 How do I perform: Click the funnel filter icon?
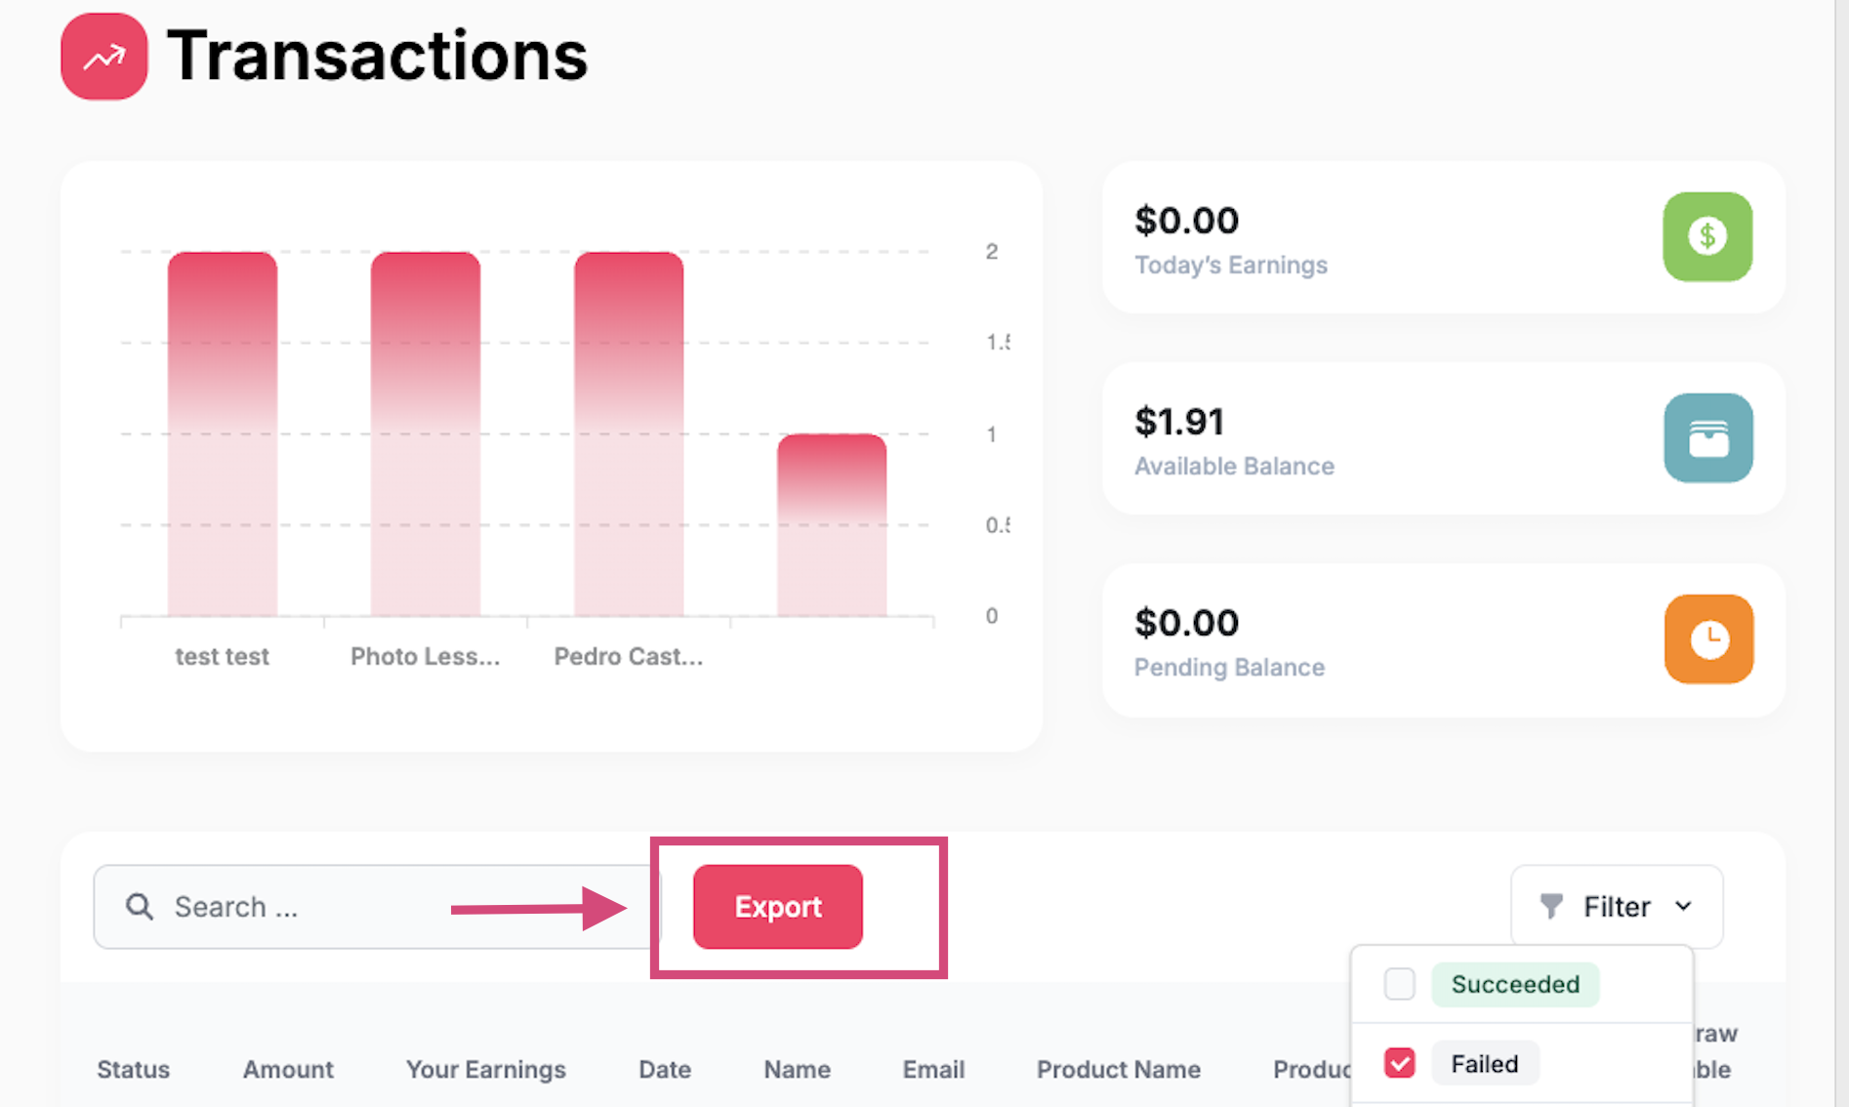click(x=1551, y=907)
